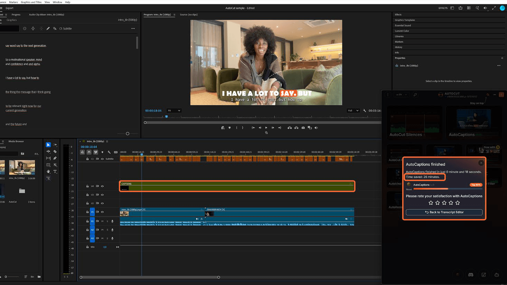
Task: Toggle linked selection in timeline
Action: pos(96,152)
